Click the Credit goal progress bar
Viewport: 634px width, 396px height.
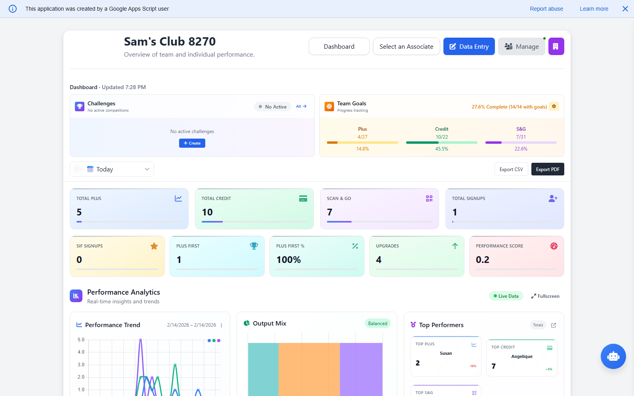[x=441, y=142]
